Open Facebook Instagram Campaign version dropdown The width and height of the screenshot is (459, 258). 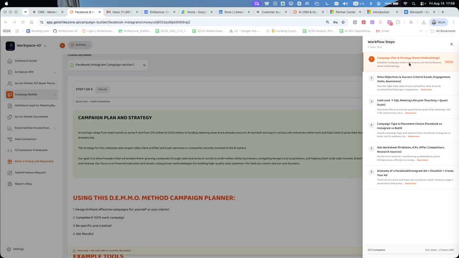[108, 65]
